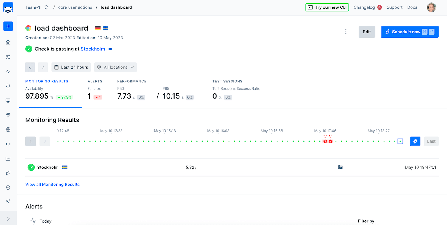Open the home icon in sidebar
447x225 pixels.
pos(8,42)
